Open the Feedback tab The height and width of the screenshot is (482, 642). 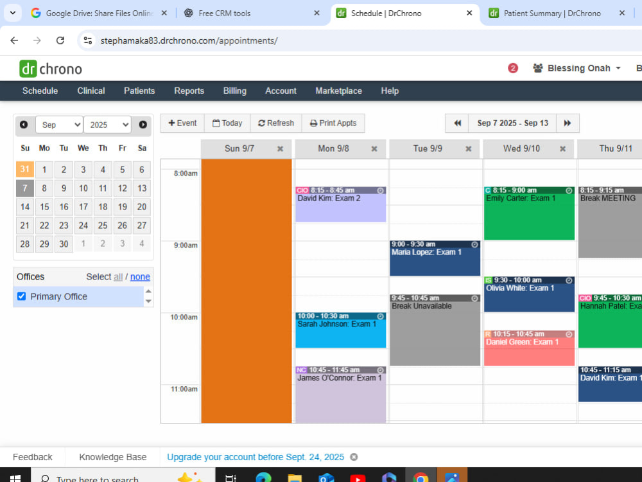(x=32, y=457)
